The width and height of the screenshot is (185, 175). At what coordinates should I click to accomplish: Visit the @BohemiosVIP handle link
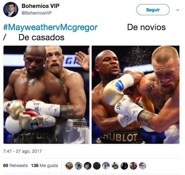pos(36,13)
